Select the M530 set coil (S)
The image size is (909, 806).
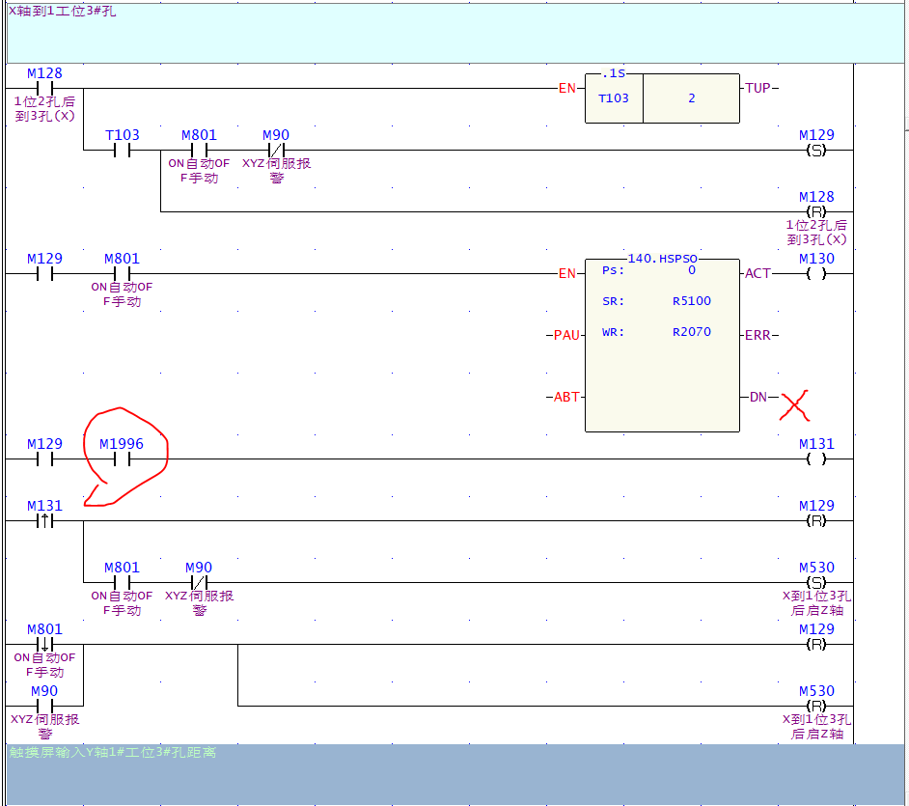tap(815, 583)
